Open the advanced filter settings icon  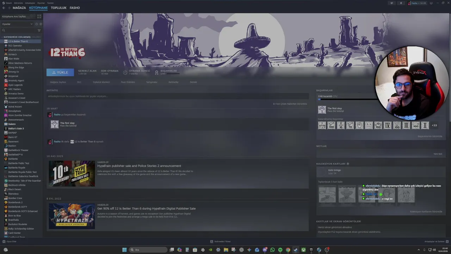click(39, 30)
